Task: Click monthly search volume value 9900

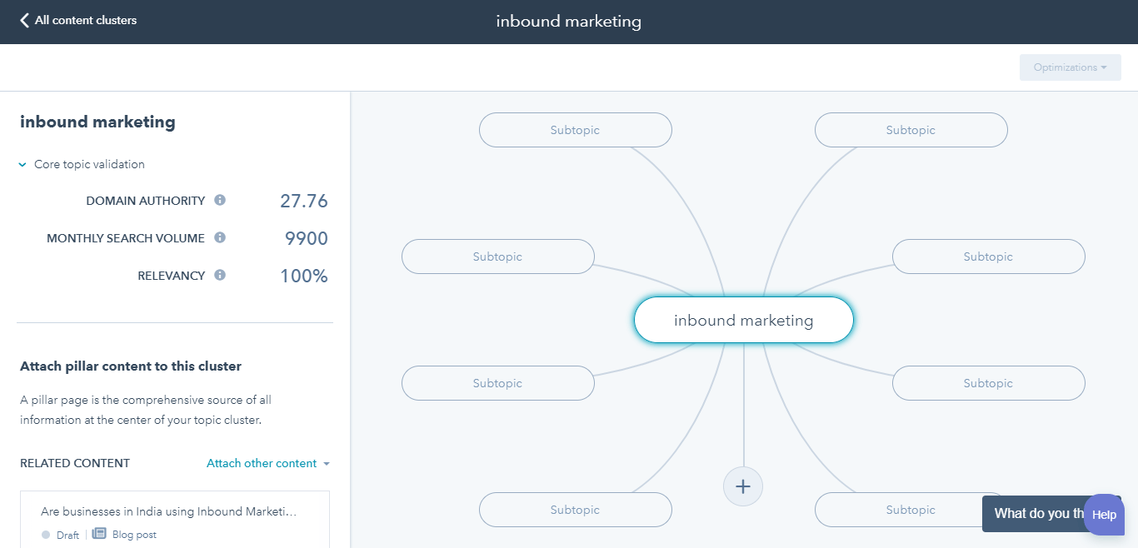Action: tap(307, 239)
